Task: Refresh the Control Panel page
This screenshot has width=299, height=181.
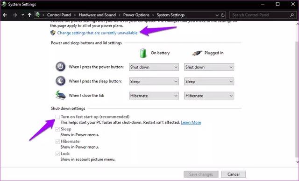Action: (223, 15)
